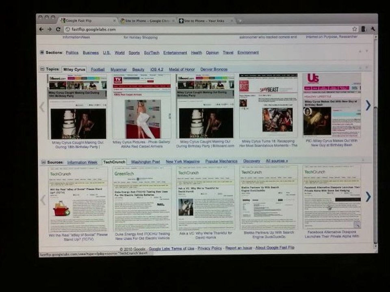The image size is (390, 292).
Task: Open the Environment section
Action: tap(248, 52)
